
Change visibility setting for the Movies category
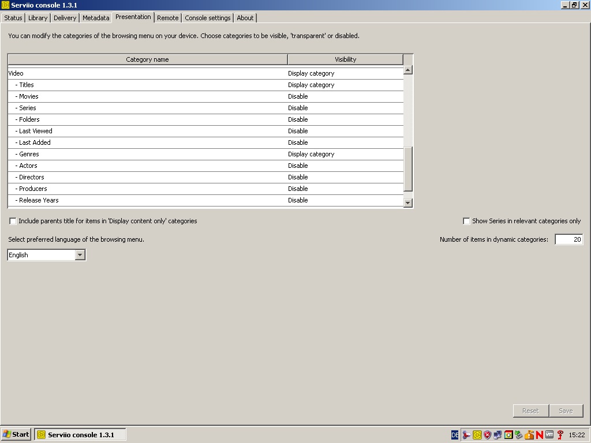[x=345, y=96]
